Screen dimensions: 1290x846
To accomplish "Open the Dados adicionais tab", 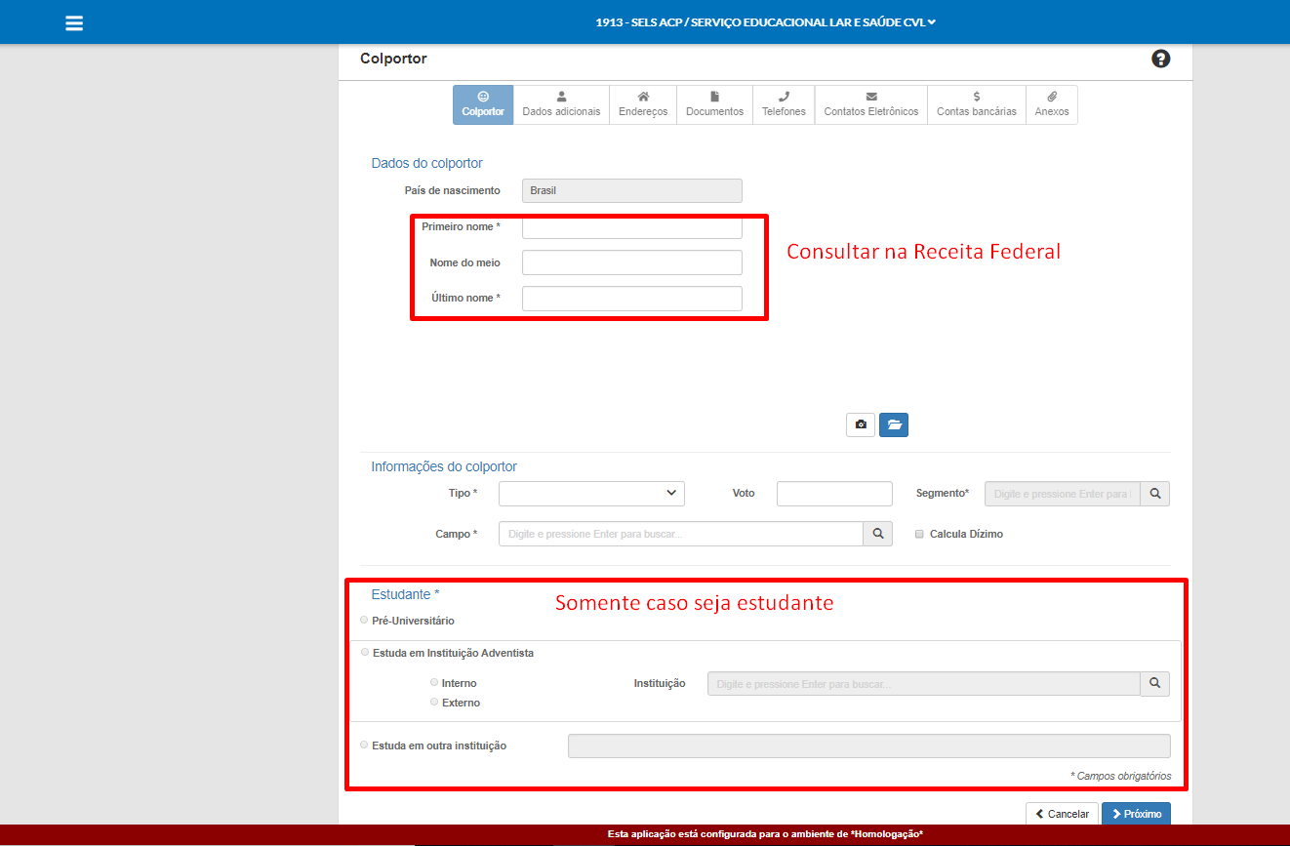I will pyautogui.click(x=561, y=104).
